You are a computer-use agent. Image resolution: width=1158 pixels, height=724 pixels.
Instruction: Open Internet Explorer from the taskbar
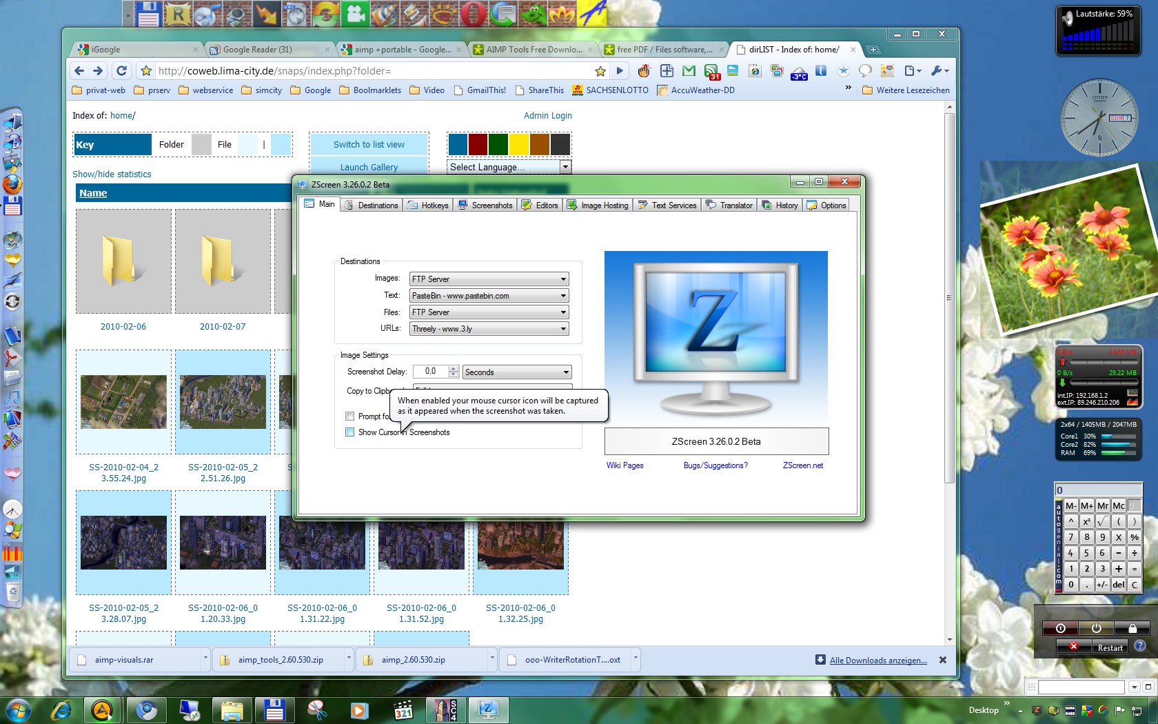point(62,710)
